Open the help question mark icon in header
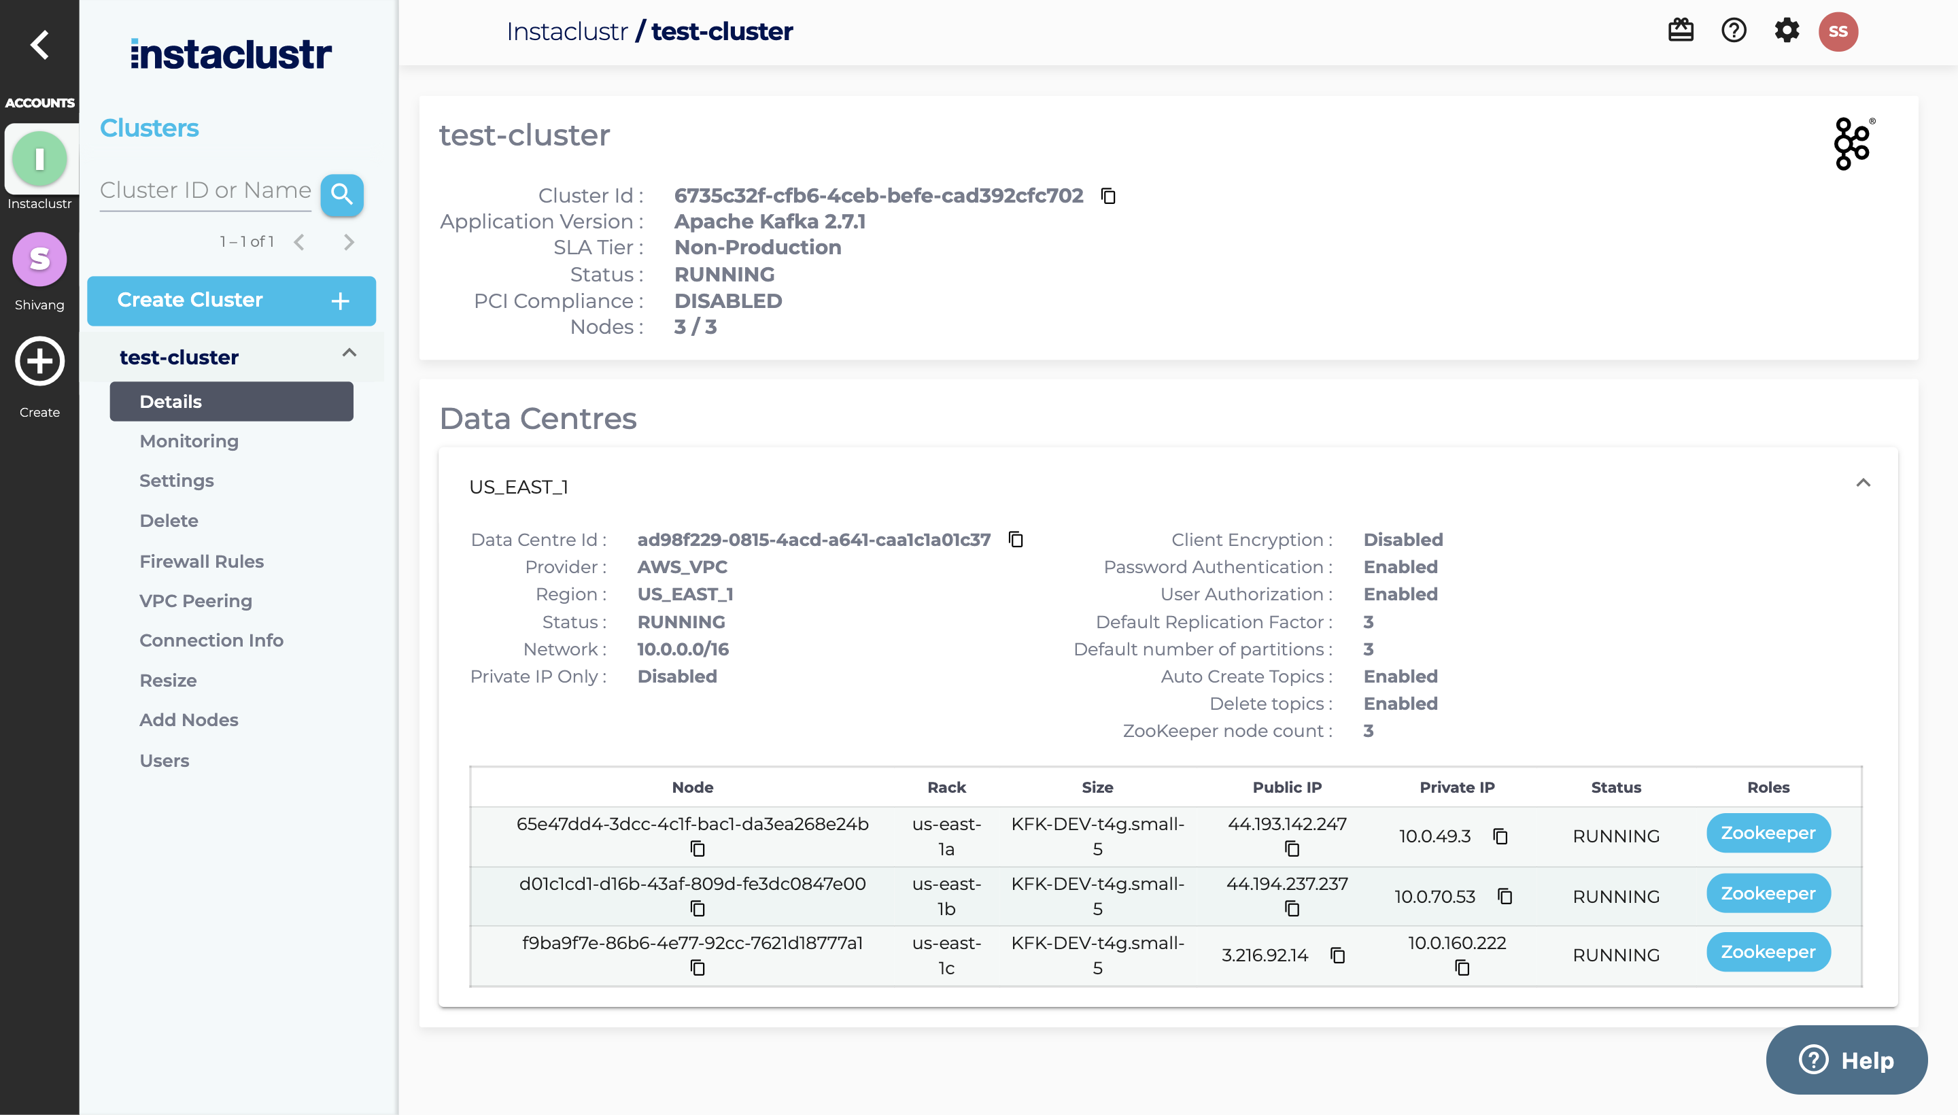The height and width of the screenshot is (1115, 1958). point(1734,31)
